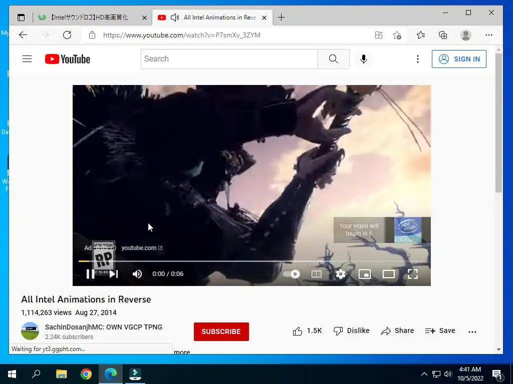
Task: Like the video (1.5K)
Action: coord(307,331)
